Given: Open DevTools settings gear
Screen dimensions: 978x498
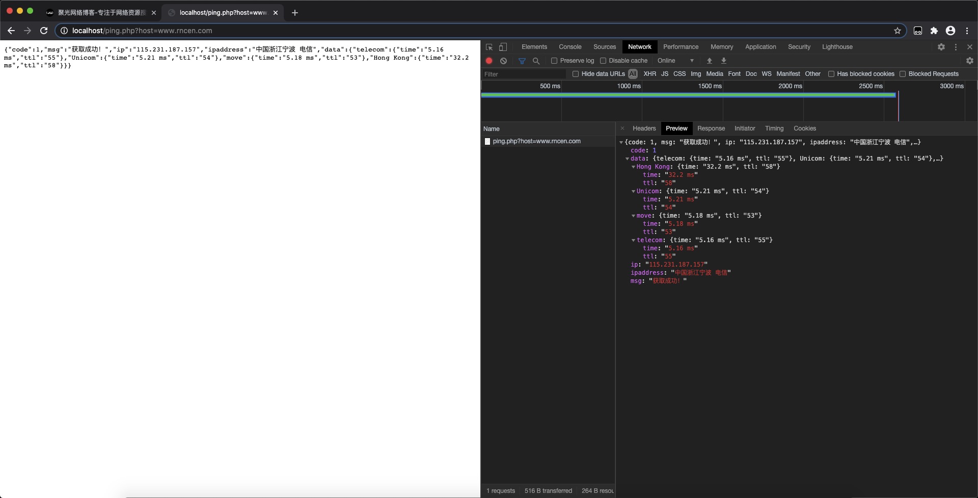Looking at the screenshot, I should click(x=941, y=47).
